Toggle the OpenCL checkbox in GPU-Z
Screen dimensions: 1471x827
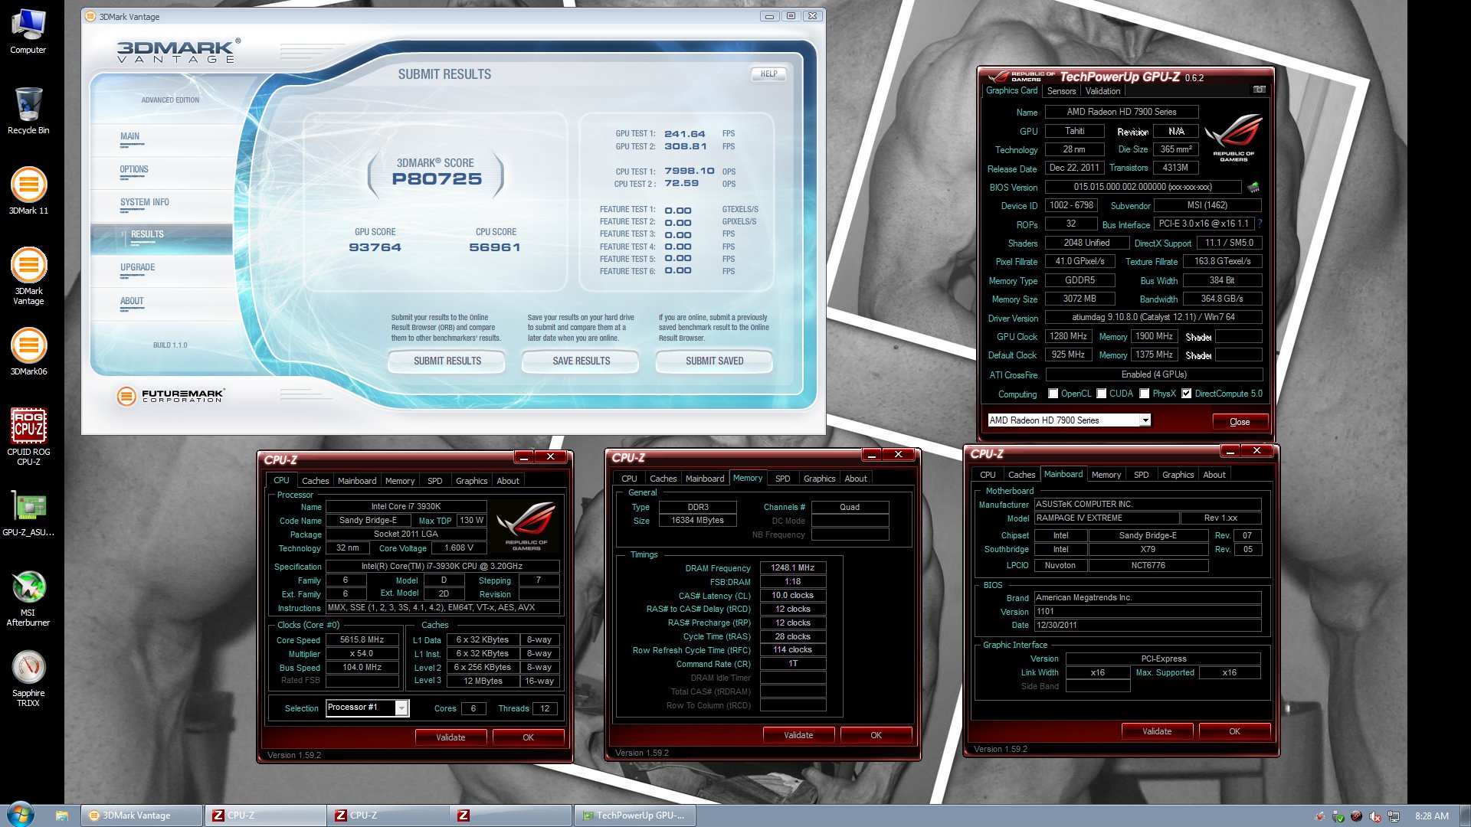(1053, 394)
